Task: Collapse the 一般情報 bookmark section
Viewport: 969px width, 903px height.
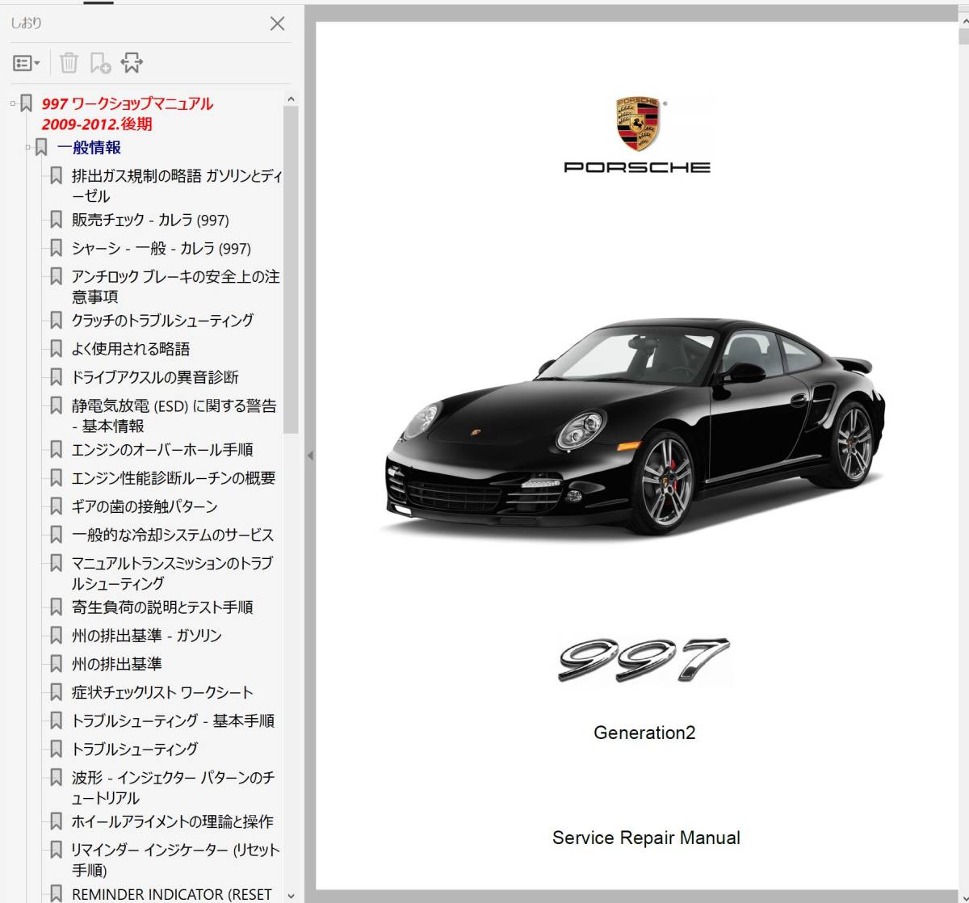Action: tap(28, 147)
